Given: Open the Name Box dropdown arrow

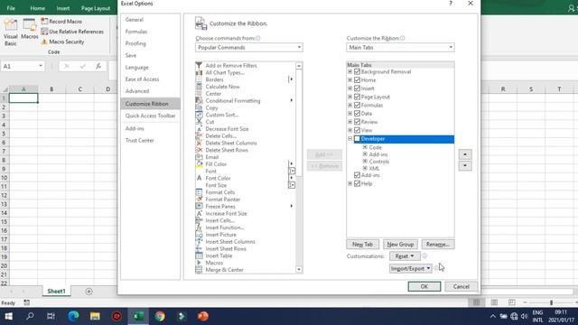Looking at the screenshot, I should pyautogui.click(x=40, y=66).
